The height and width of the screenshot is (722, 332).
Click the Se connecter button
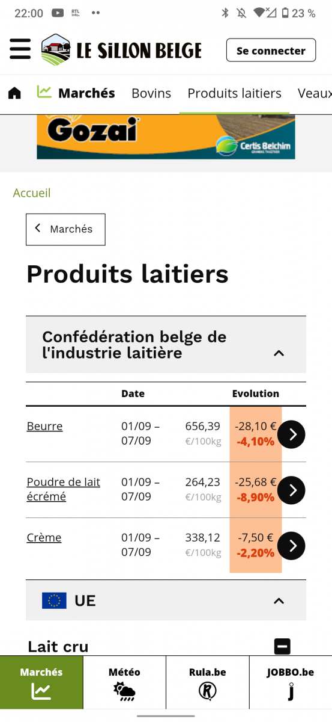click(271, 51)
